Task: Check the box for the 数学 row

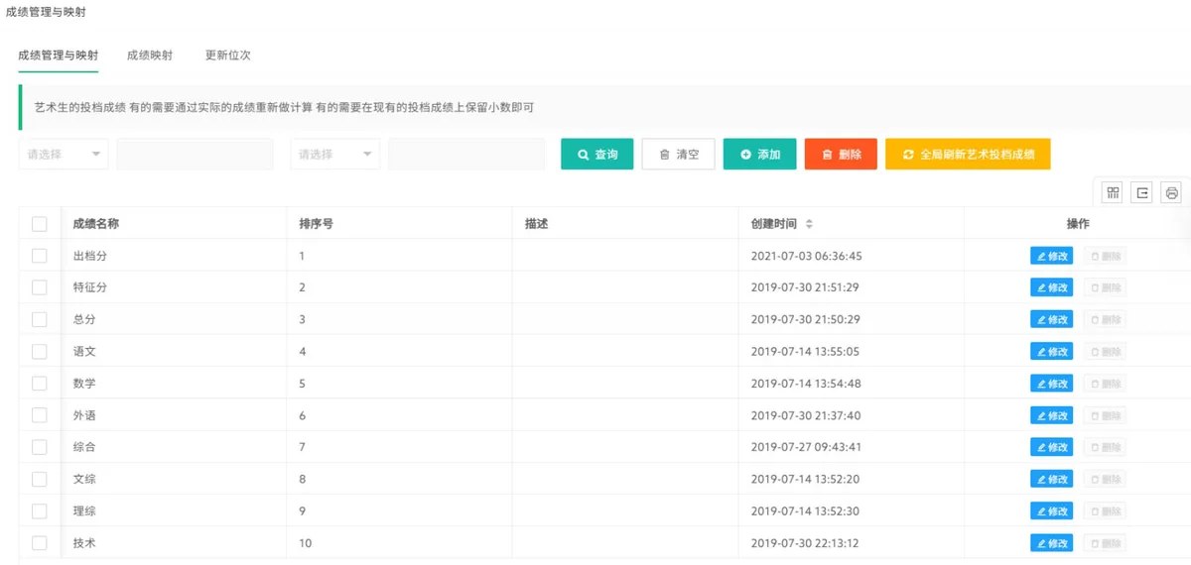Action: pos(40,383)
